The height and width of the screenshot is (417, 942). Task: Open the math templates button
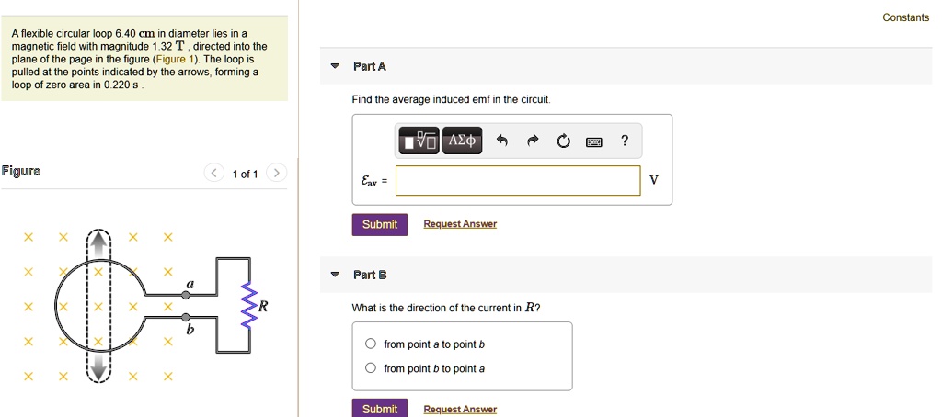[419, 141]
